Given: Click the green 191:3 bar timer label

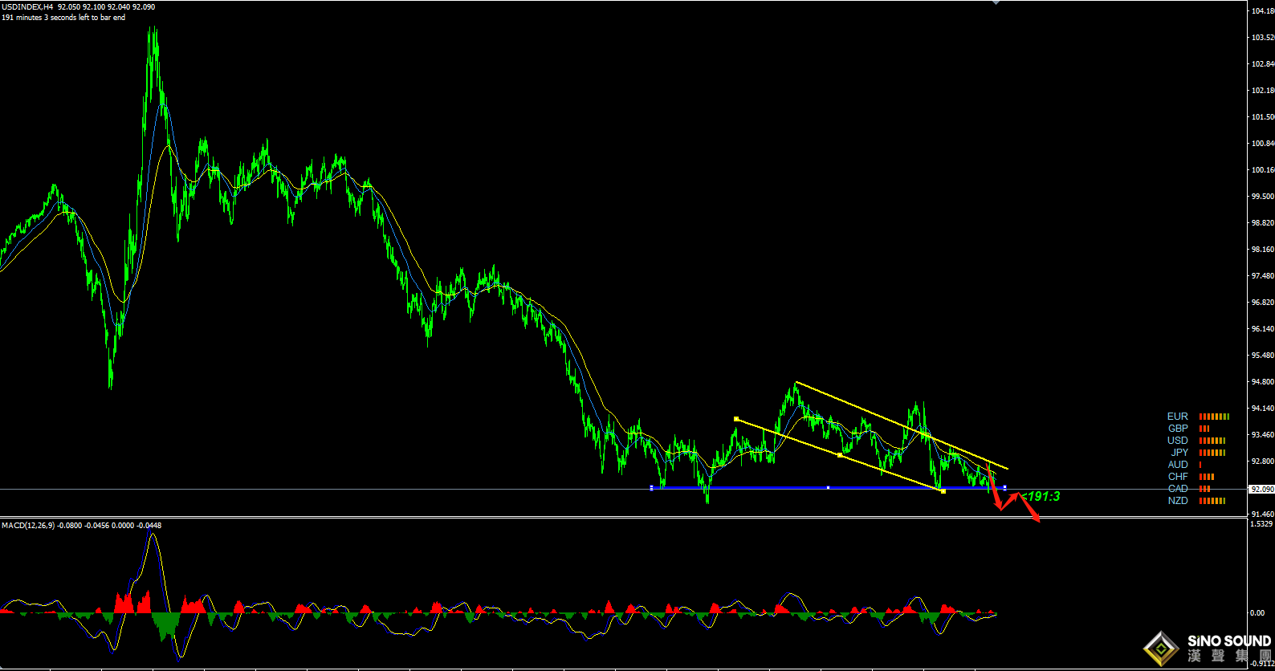Looking at the screenshot, I should point(1041,497).
